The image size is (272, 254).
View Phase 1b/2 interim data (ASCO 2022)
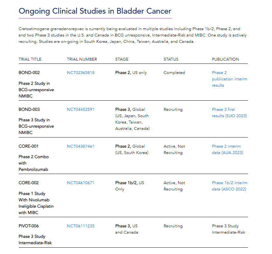229,186
